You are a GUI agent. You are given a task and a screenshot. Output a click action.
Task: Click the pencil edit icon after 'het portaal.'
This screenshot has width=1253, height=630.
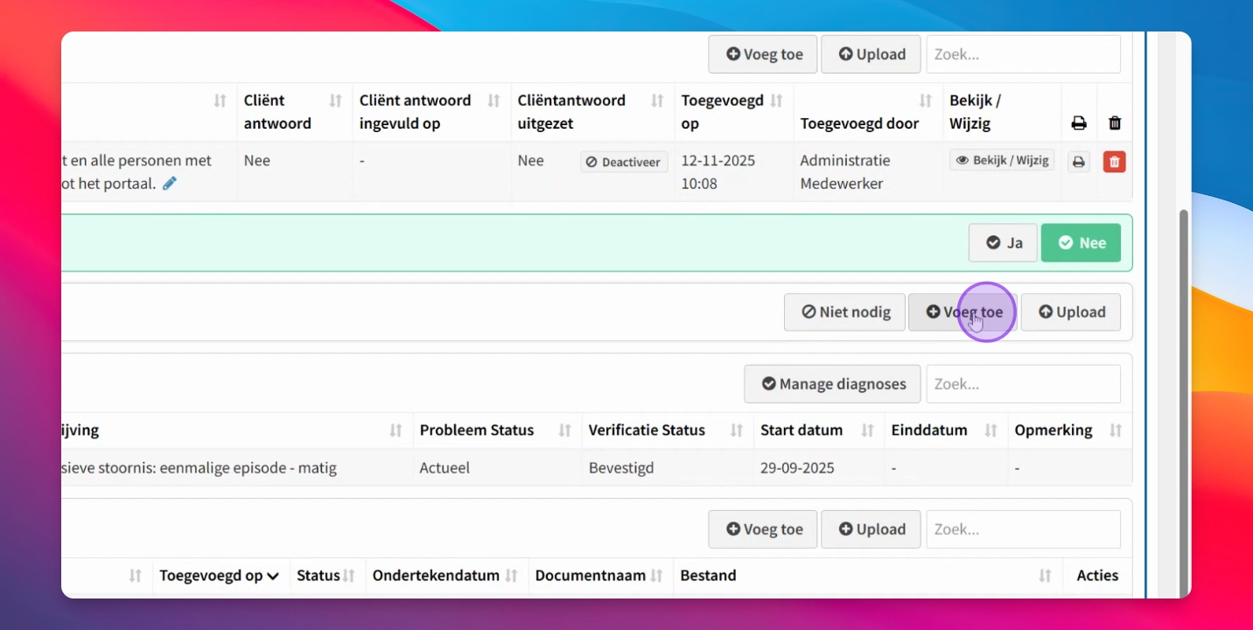point(170,184)
